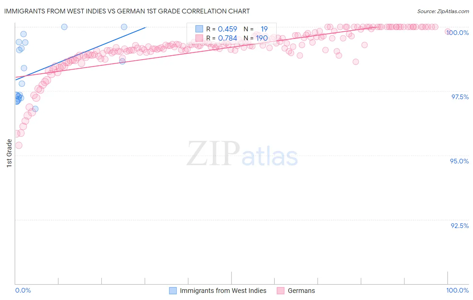473x300 pixels.
Task: Click the 92.5% y-axis label
Action: coord(460,226)
